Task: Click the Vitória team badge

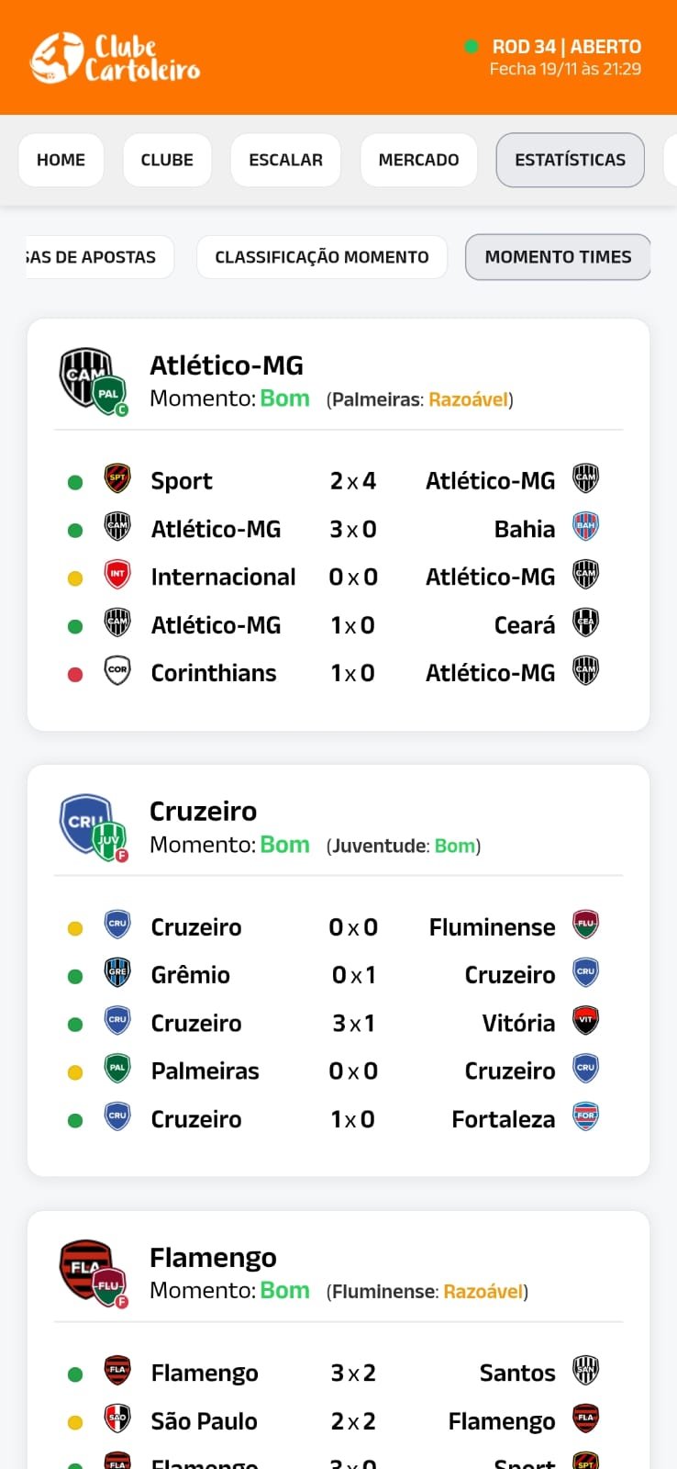Action: pos(585,1021)
